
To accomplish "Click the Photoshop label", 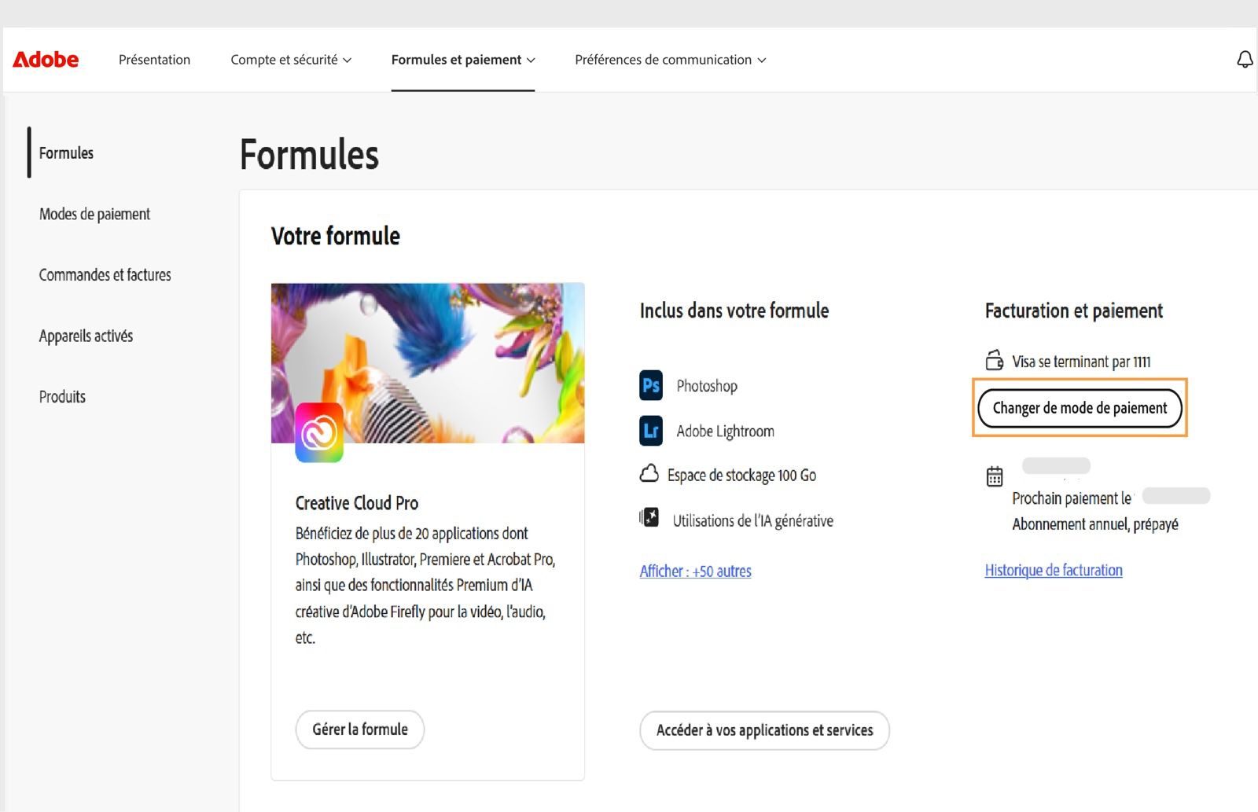I will click(x=707, y=386).
